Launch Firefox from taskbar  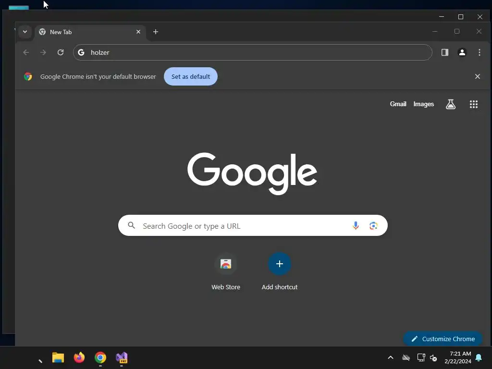(79, 357)
